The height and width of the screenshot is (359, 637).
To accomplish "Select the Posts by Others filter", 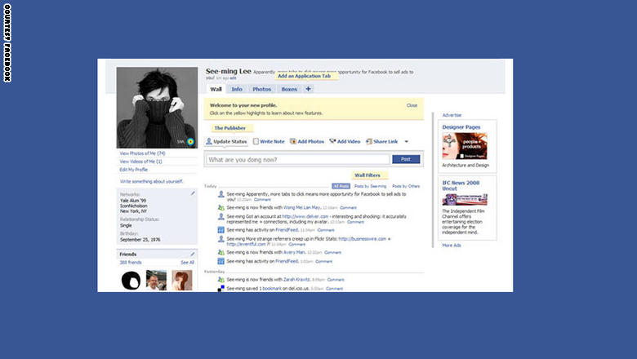I will click(x=406, y=186).
